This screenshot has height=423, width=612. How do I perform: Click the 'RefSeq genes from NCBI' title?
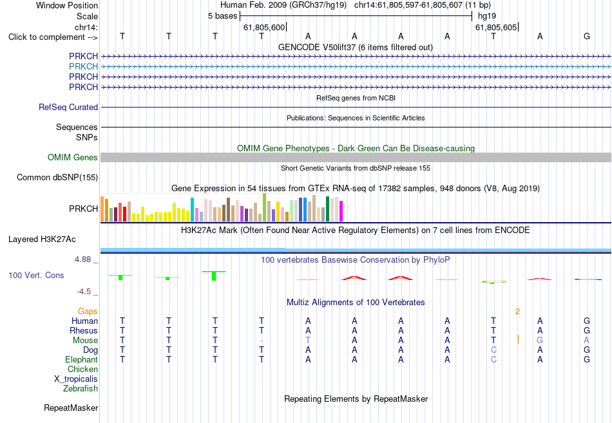(356, 98)
